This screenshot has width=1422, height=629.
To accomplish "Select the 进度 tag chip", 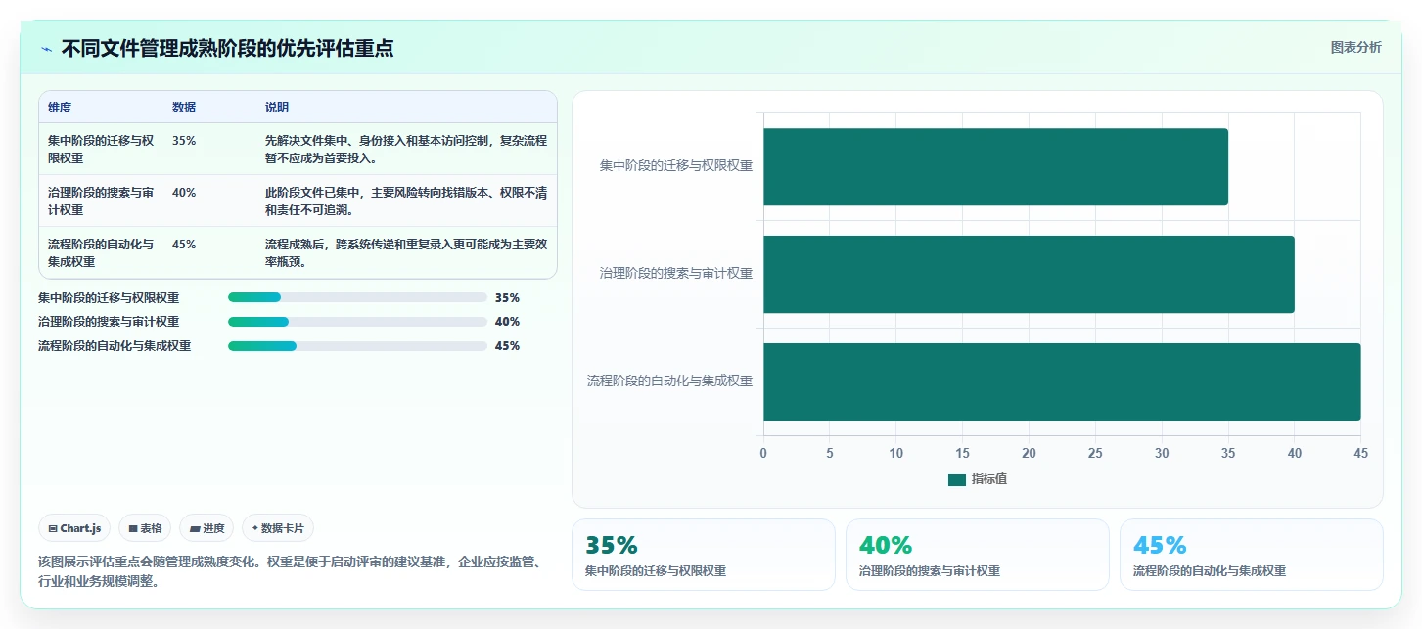I will pos(206,528).
